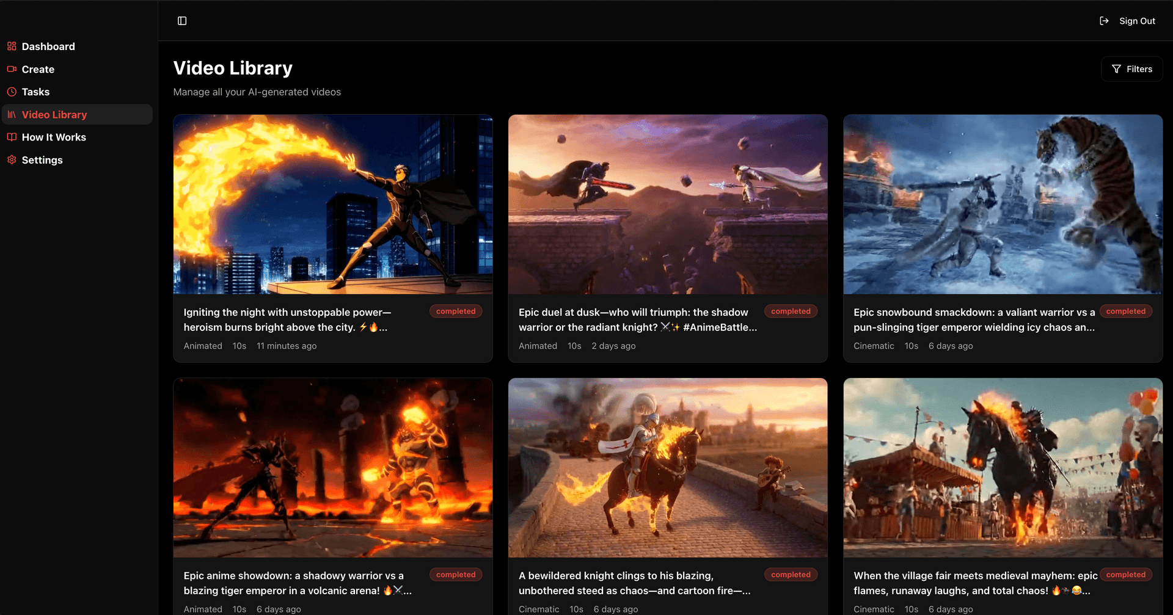Click the volcanic anime showdown thumbnail

(332, 467)
